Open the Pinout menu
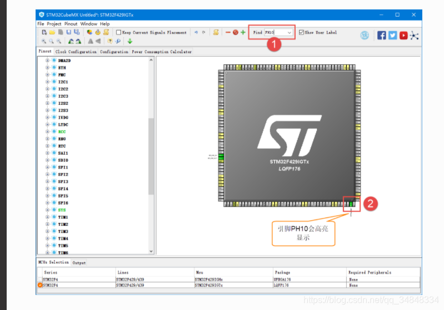Image resolution: width=444 pixels, height=310 pixels. click(x=71, y=24)
